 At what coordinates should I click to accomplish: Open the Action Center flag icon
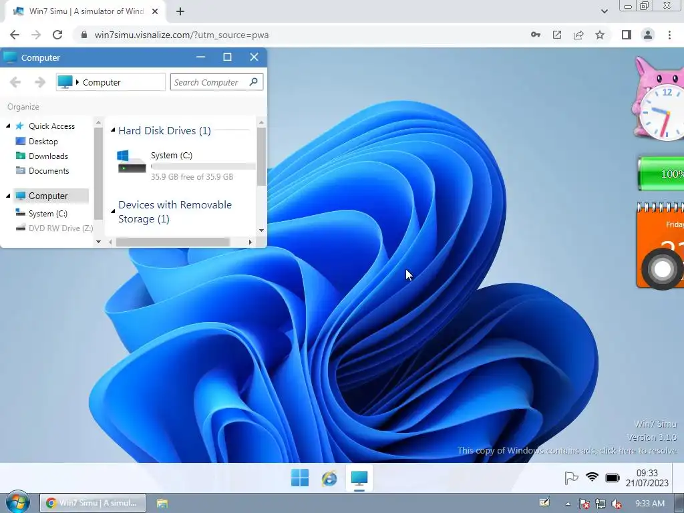[571, 478]
